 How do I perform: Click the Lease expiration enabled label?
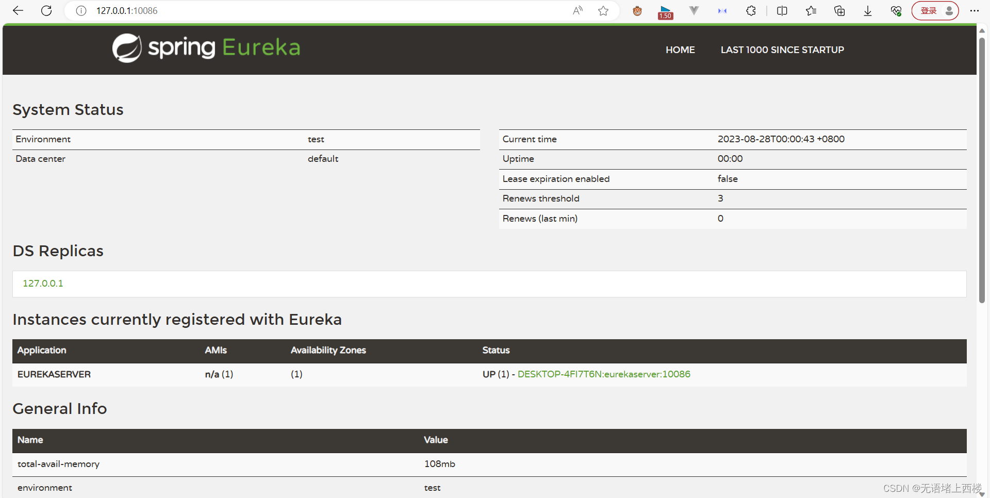click(556, 179)
